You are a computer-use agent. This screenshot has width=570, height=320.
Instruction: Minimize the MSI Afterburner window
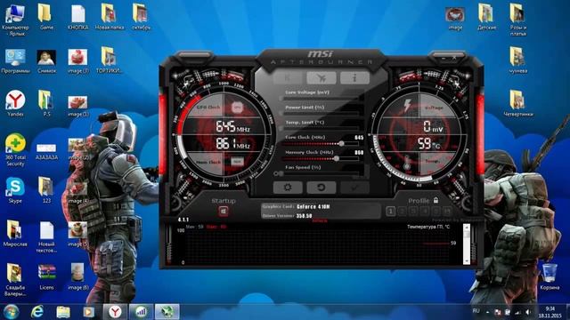tap(444, 58)
